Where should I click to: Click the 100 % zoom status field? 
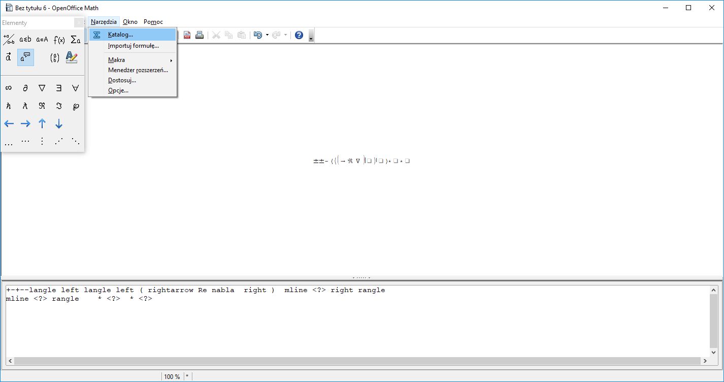tap(172, 376)
